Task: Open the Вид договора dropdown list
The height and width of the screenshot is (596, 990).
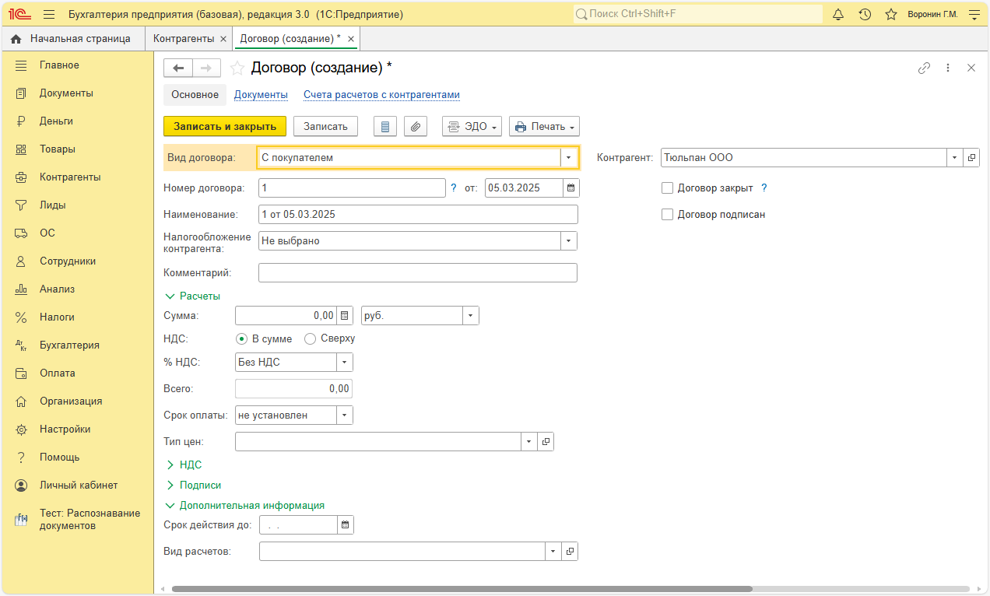Action: (569, 157)
